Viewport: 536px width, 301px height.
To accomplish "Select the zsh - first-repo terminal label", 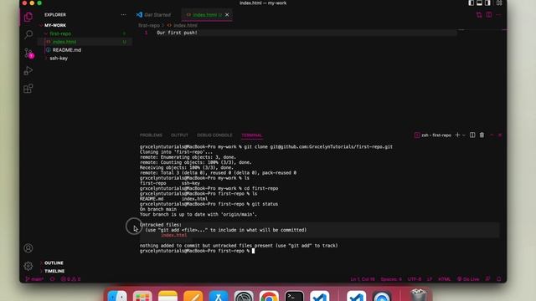I will (x=433, y=135).
